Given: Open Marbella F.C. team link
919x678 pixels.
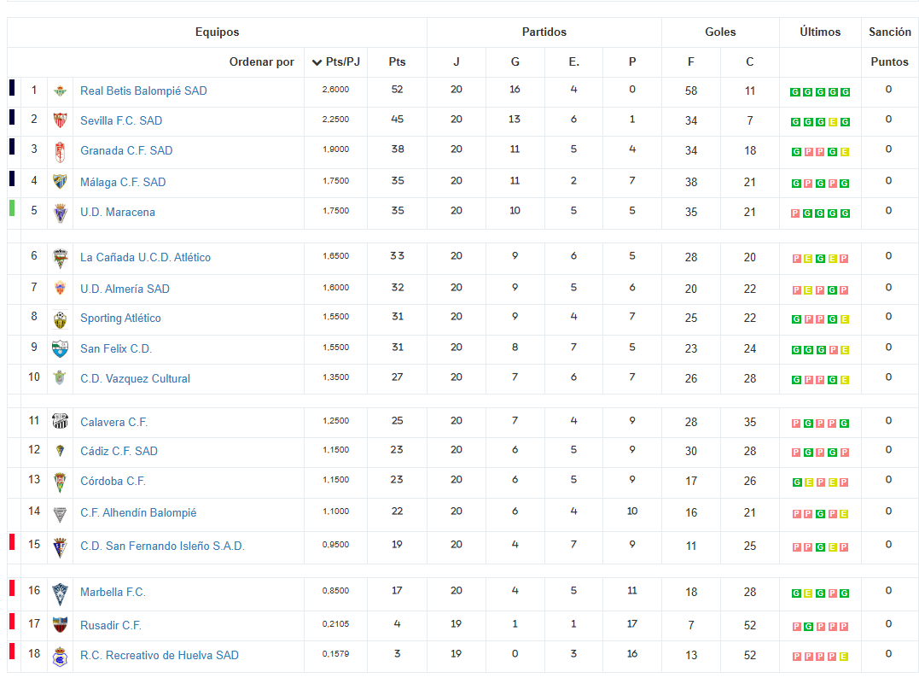Looking at the screenshot, I should [x=113, y=593].
